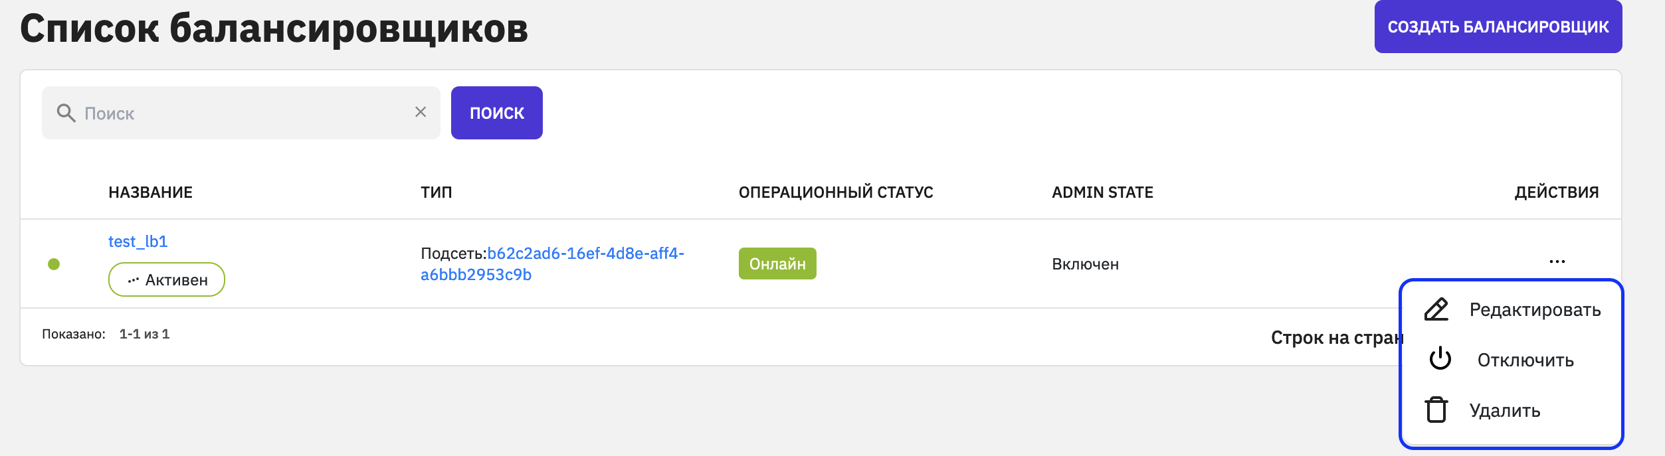Screen dimensions: 1665x456
Task: Click the Создать балансировщик button
Action: [x=1498, y=27]
